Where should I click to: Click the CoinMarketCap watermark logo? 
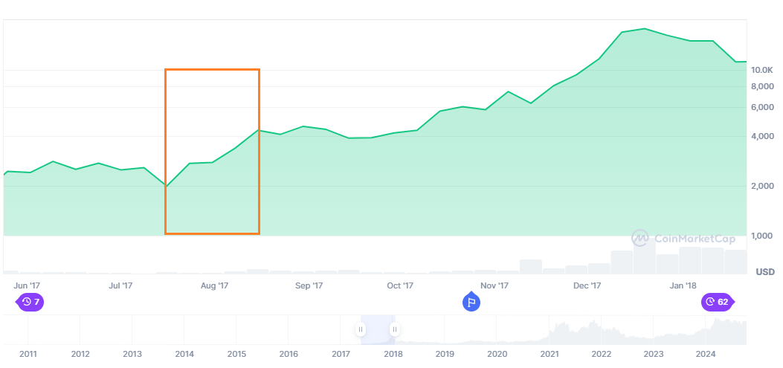[683, 239]
